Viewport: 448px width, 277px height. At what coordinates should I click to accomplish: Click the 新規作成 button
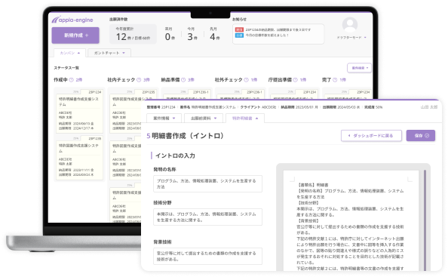point(75,35)
